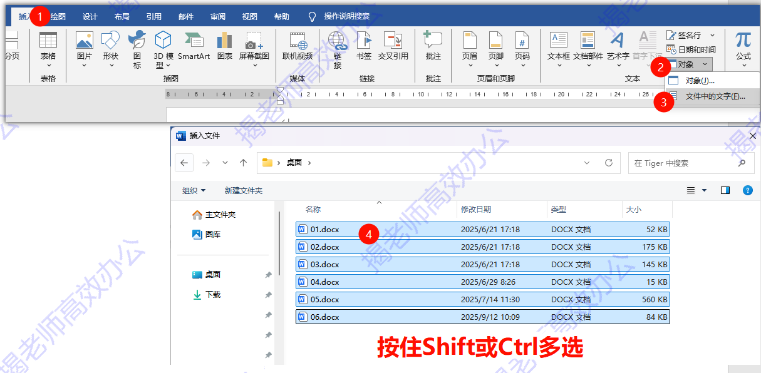Click 新建文件夹 new folder button

coord(244,190)
